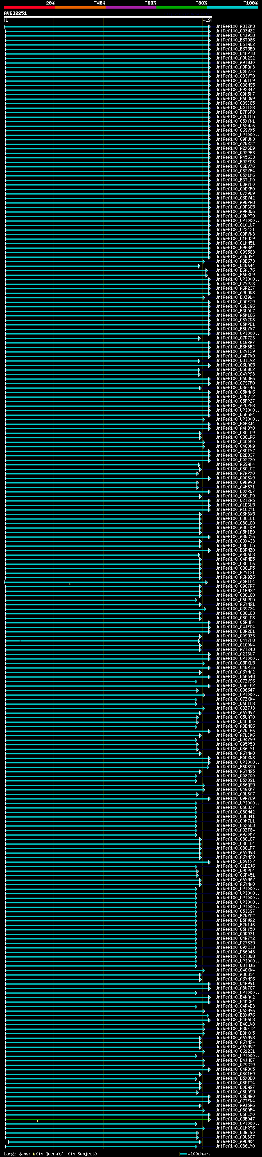This screenshot has width=262, height=1157.
Task: Click the red ~20% identity legend bar
Action: click(29, 7)
